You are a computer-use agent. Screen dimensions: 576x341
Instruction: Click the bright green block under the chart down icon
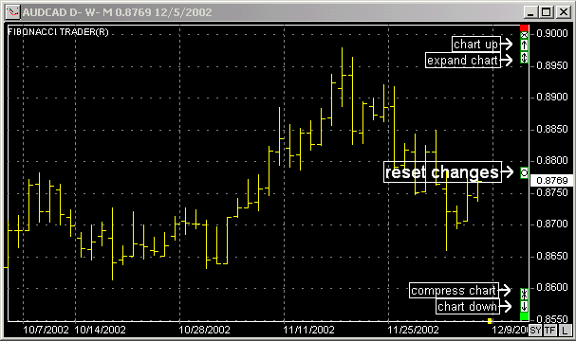coord(524,316)
